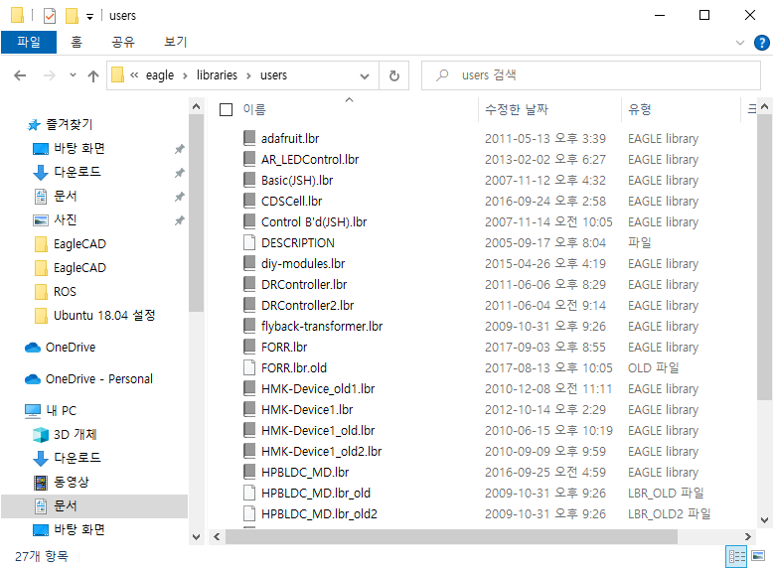Image resolution: width=774 pixels, height=569 pixels.
Task: Select the DRController2.lbr file icon
Action: pos(249,305)
